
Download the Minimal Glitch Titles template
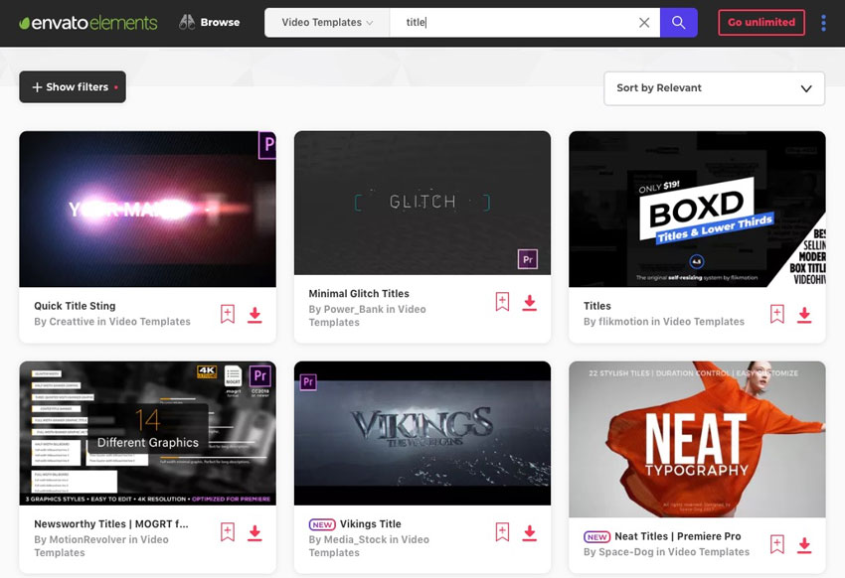[529, 303]
